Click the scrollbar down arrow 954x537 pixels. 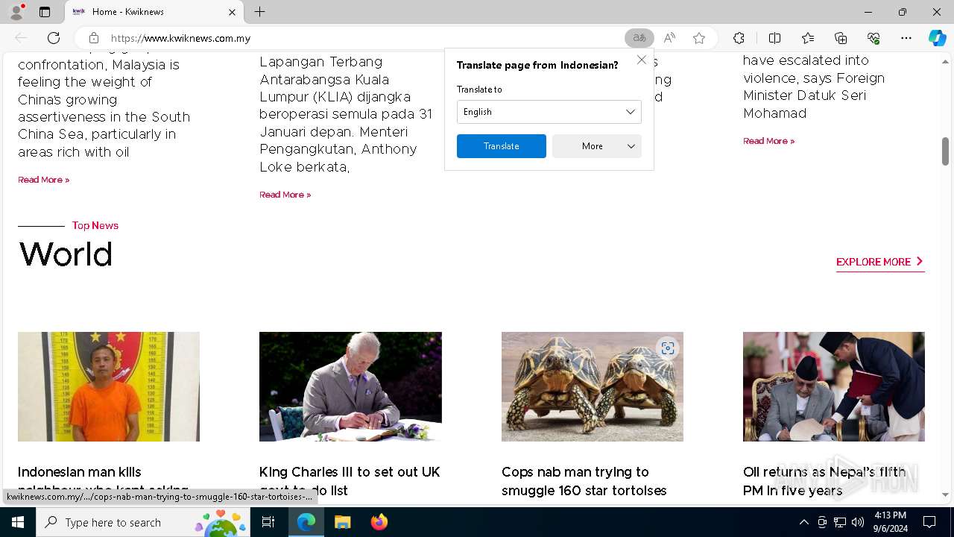(945, 494)
